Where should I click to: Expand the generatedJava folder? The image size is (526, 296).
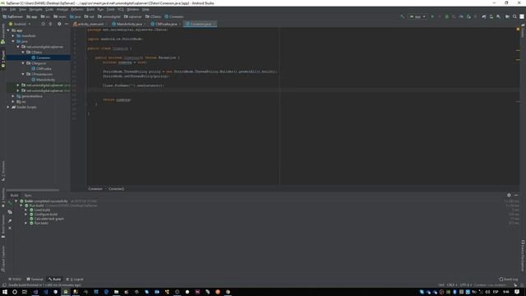pos(13,96)
